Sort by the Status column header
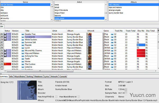159x103 pixels. tap(7, 31)
